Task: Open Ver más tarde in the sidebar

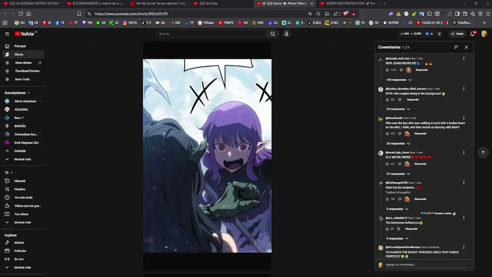Action: (x=22, y=197)
